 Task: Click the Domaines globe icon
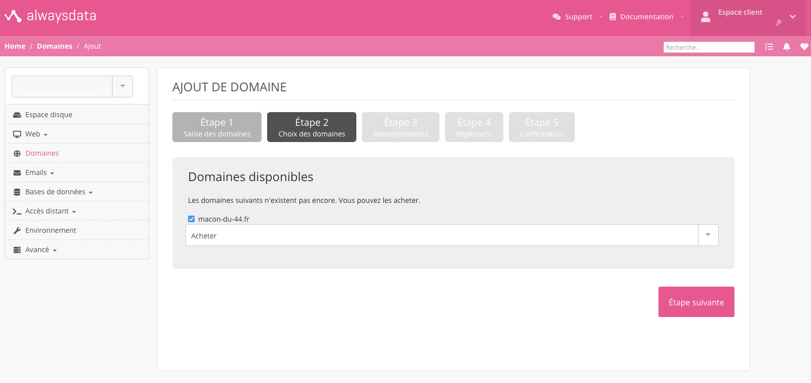[17, 154]
